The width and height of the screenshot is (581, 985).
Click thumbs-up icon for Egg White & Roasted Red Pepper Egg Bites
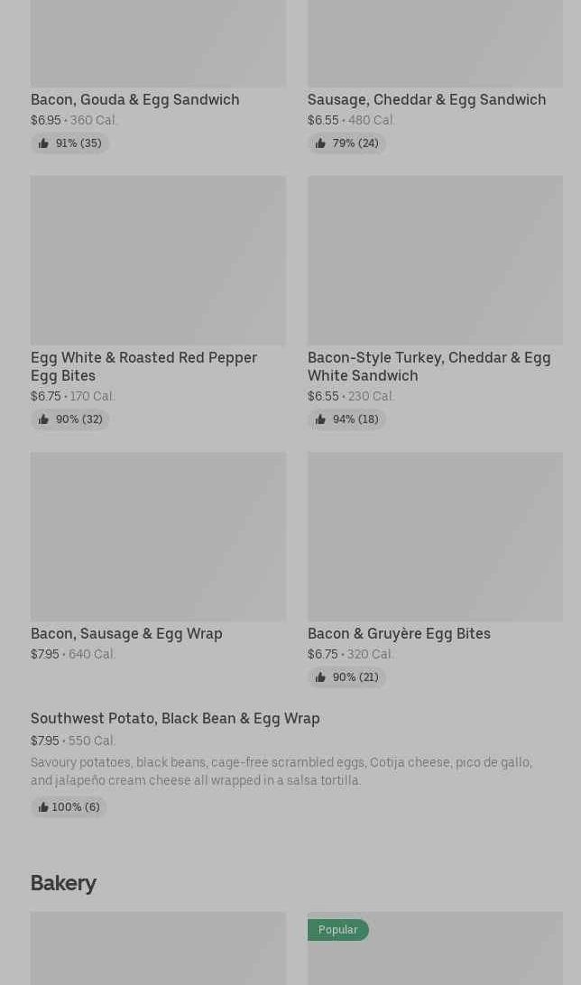click(43, 419)
